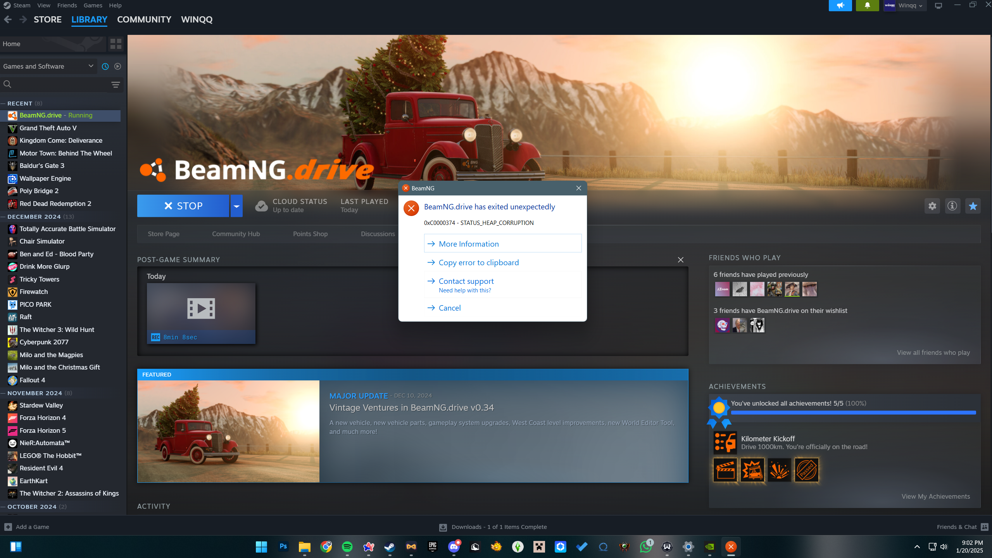The image size is (992, 558).
Task: Open the dropdown arrow beside STOP
Action: [236, 206]
